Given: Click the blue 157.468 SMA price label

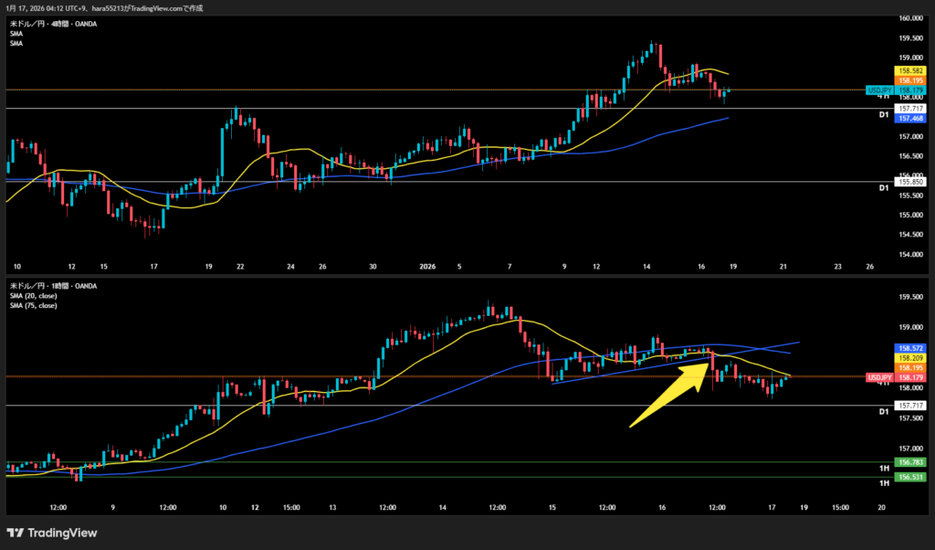Looking at the screenshot, I should (x=910, y=119).
